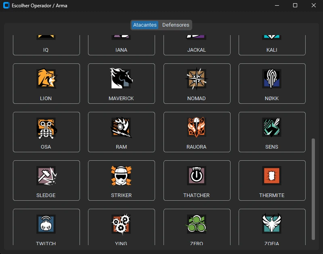Pick the Thatcher power-symbol icon
Screen dimensions: 323x254
(197, 175)
